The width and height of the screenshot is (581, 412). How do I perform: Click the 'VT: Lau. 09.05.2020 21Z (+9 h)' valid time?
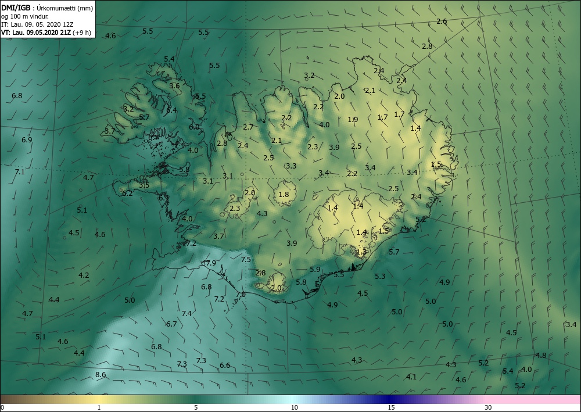(x=46, y=32)
